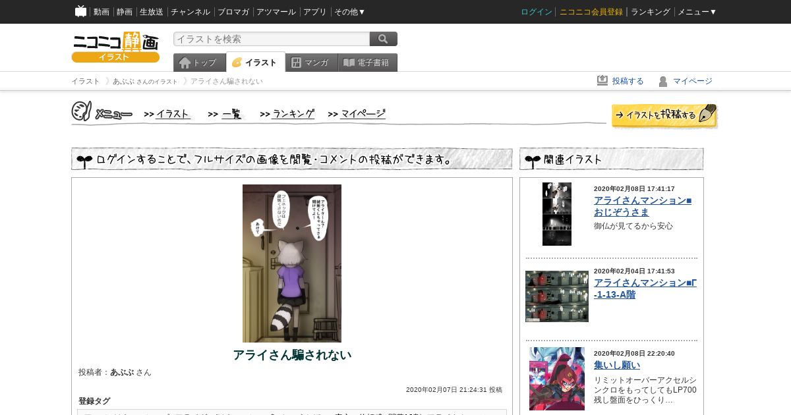Open >>イラスト in handwritten menu
The height and width of the screenshot is (415, 791).
pyautogui.click(x=167, y=114)
